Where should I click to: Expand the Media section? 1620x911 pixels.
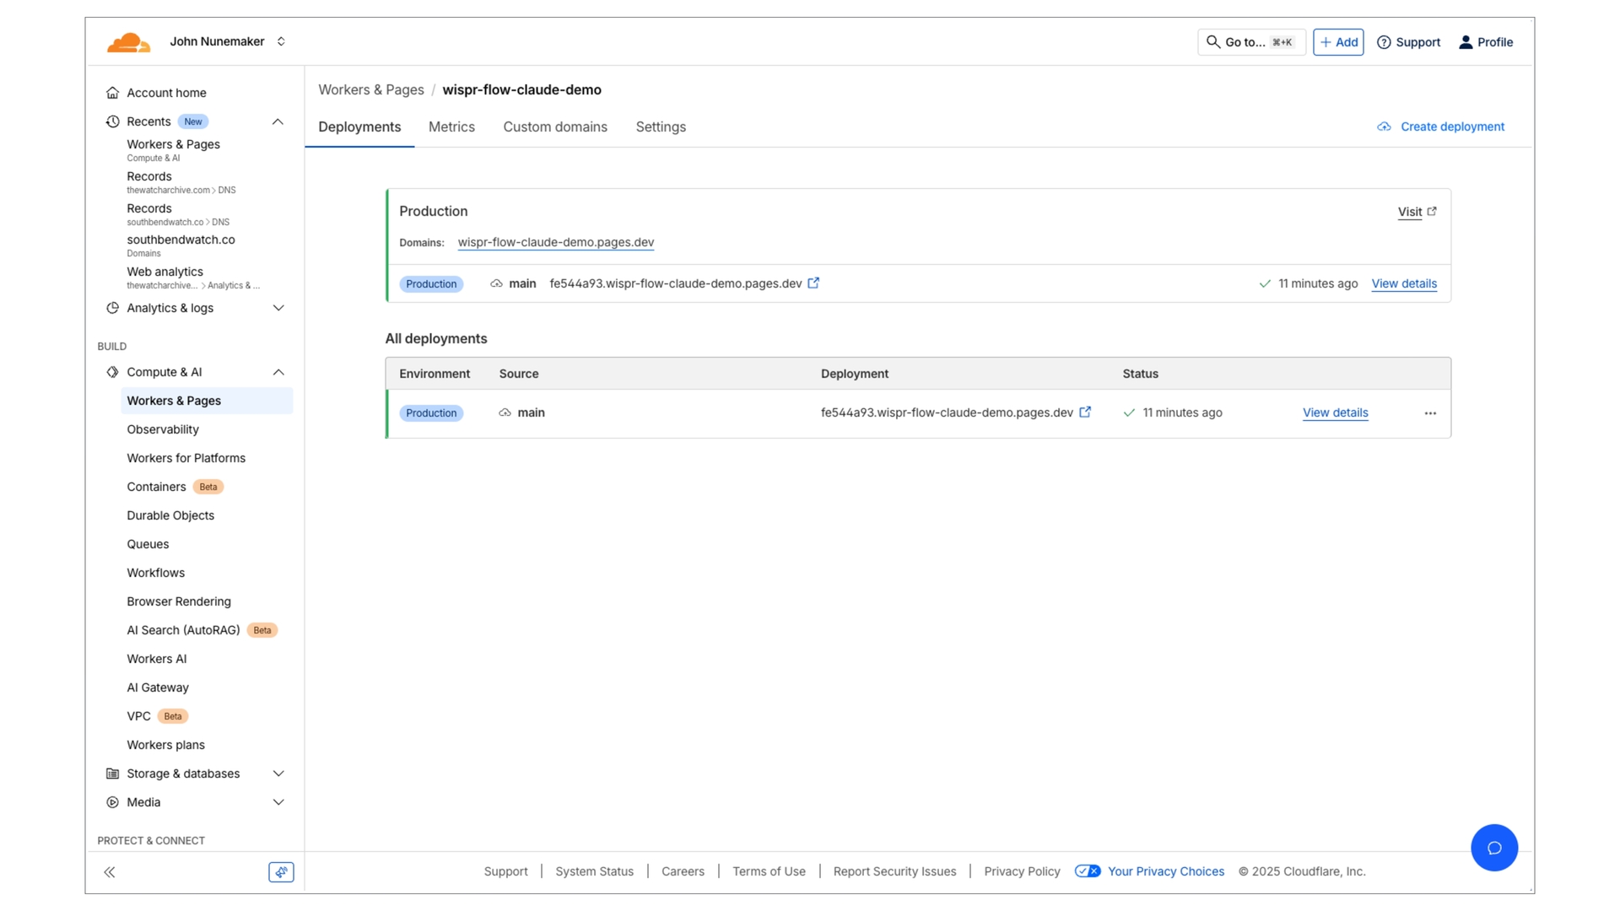click(278, 802)
